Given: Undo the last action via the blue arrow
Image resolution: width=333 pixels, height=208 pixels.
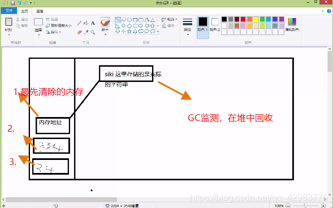Looking at the screenshot, I should coord(19,3).
